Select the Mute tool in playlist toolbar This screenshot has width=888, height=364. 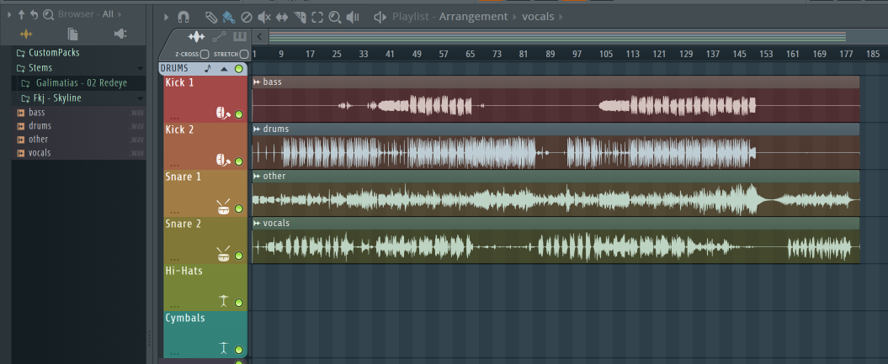pos(264,17)
